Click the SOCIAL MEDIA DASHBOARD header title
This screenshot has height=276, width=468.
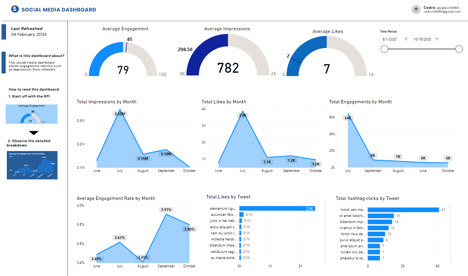59,9
